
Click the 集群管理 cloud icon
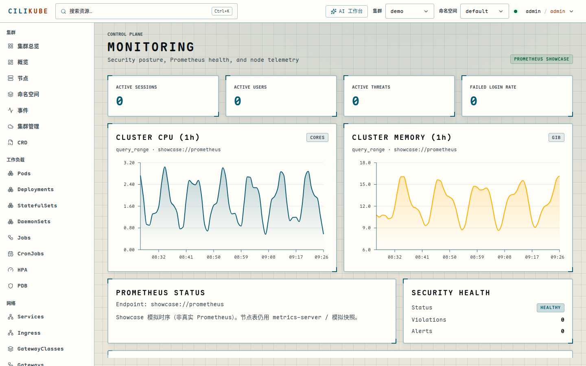[x=11, y=126]
